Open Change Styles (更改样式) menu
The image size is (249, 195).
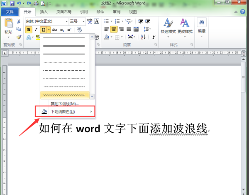click(x=185, y=28)
